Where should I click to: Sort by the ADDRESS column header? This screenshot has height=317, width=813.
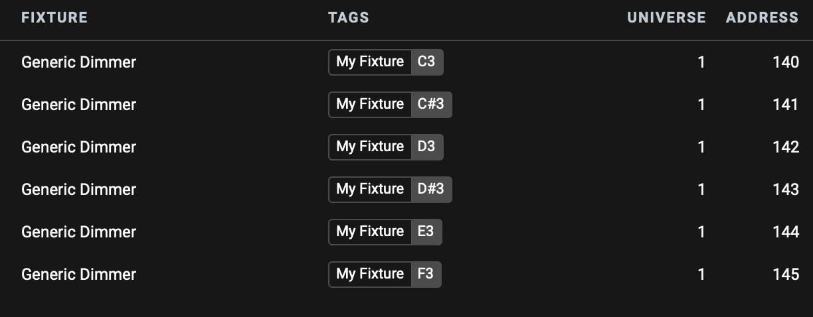tap(762, 18)
